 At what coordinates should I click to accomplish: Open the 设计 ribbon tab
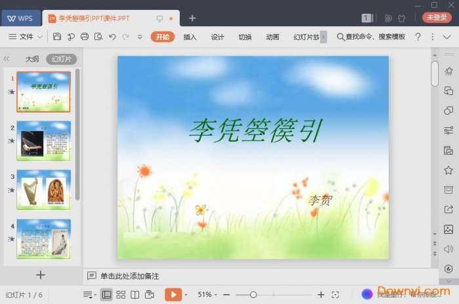pos(218,37)
